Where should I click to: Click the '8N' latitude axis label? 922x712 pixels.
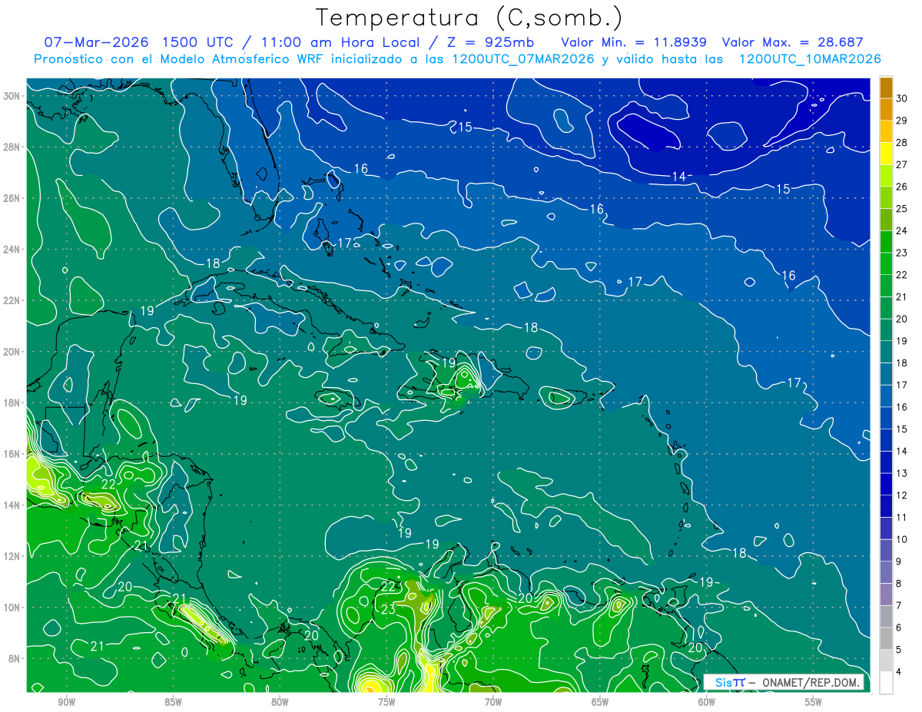[x=15, y=658]
